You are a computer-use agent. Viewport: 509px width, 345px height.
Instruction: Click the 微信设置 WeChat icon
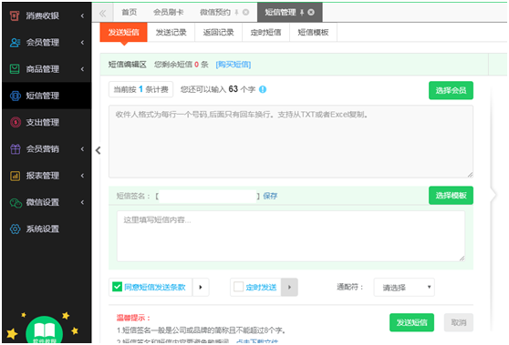[x=16, y=202]
